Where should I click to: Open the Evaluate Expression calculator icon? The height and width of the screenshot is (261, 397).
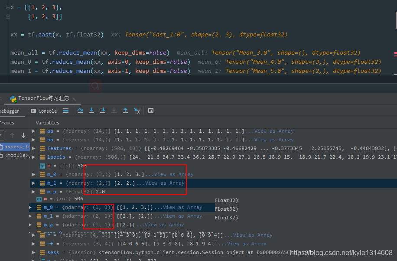(x=151, y=111)
